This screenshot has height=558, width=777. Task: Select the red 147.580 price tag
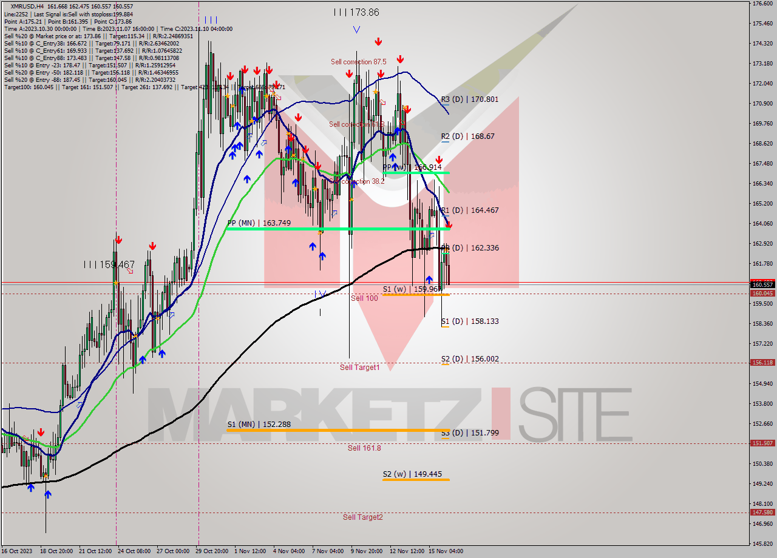pyautogui.click(x=762, y=513)
